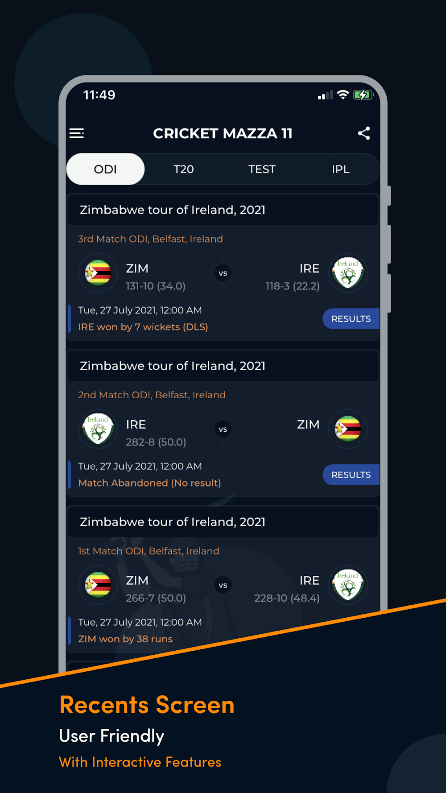Check the battery charging icon in status bar
The width and height of the screenshot is (446, 793).
coord(363,95)
